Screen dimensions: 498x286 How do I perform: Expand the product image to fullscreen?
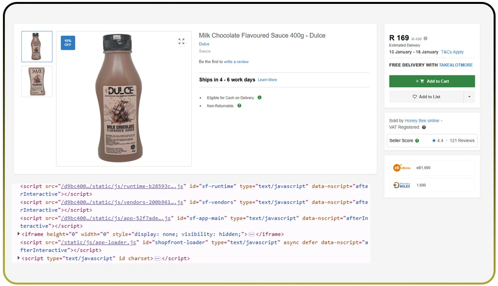click(182, 42)
